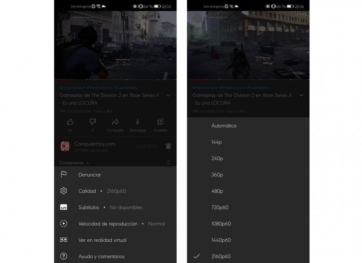
Task: Open Denunciar menu entry
Action: point(115,174)
